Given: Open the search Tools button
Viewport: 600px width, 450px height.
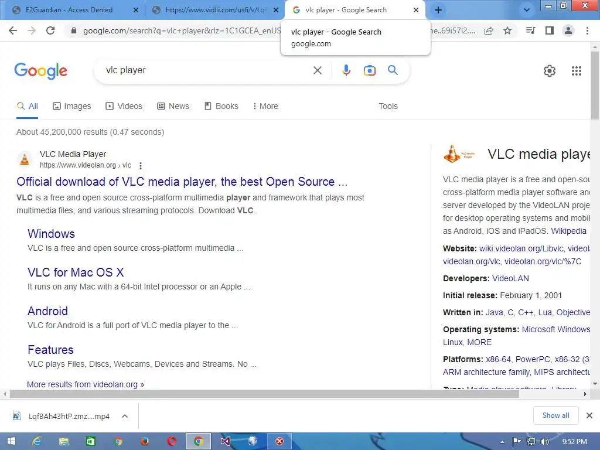Looking at the screenshot, I should point(388,106).
